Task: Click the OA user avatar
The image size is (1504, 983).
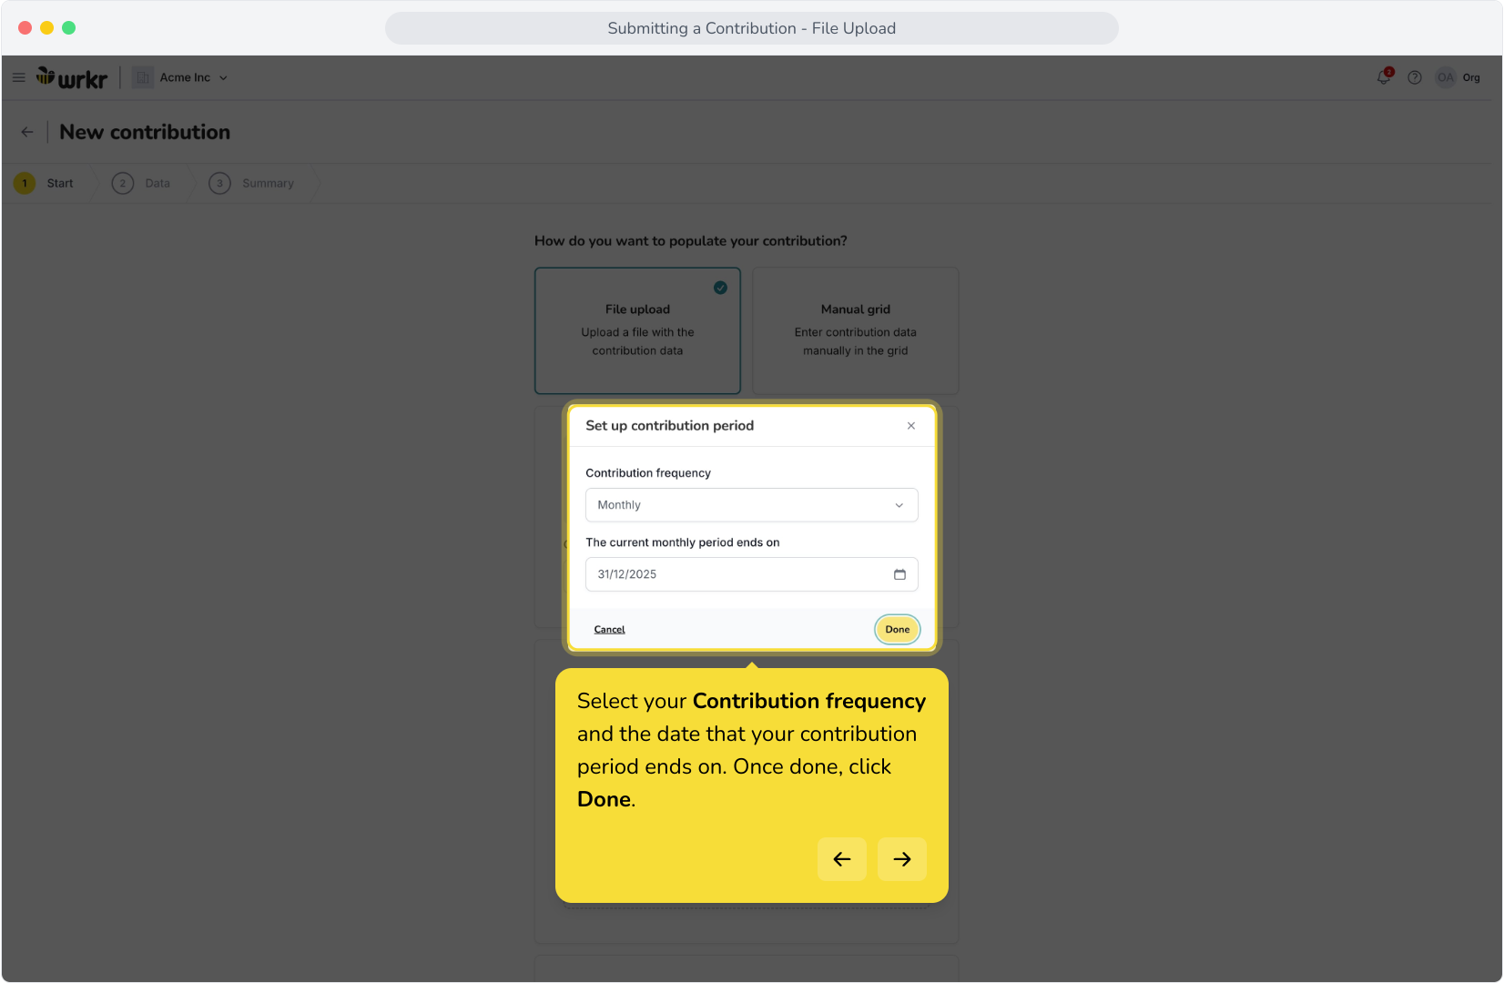Action: [x=1446, y=77]
